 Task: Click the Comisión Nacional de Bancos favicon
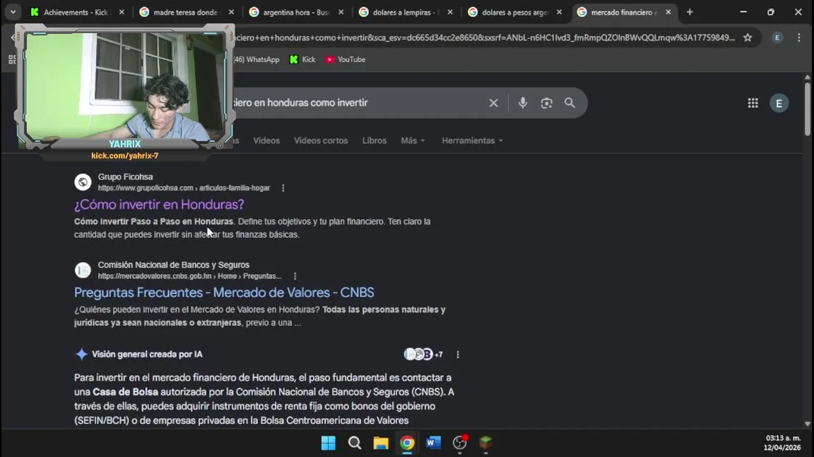(83, 270)
